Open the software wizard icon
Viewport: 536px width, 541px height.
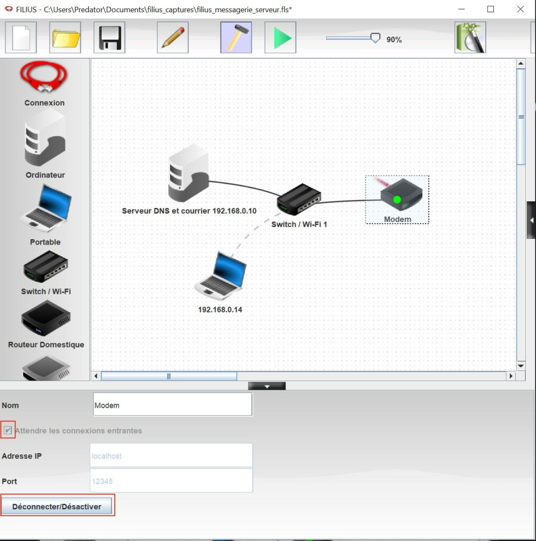(470, 38)
